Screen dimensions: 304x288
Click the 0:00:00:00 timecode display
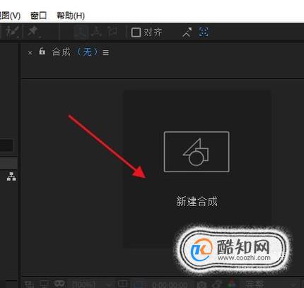point(170,285)
